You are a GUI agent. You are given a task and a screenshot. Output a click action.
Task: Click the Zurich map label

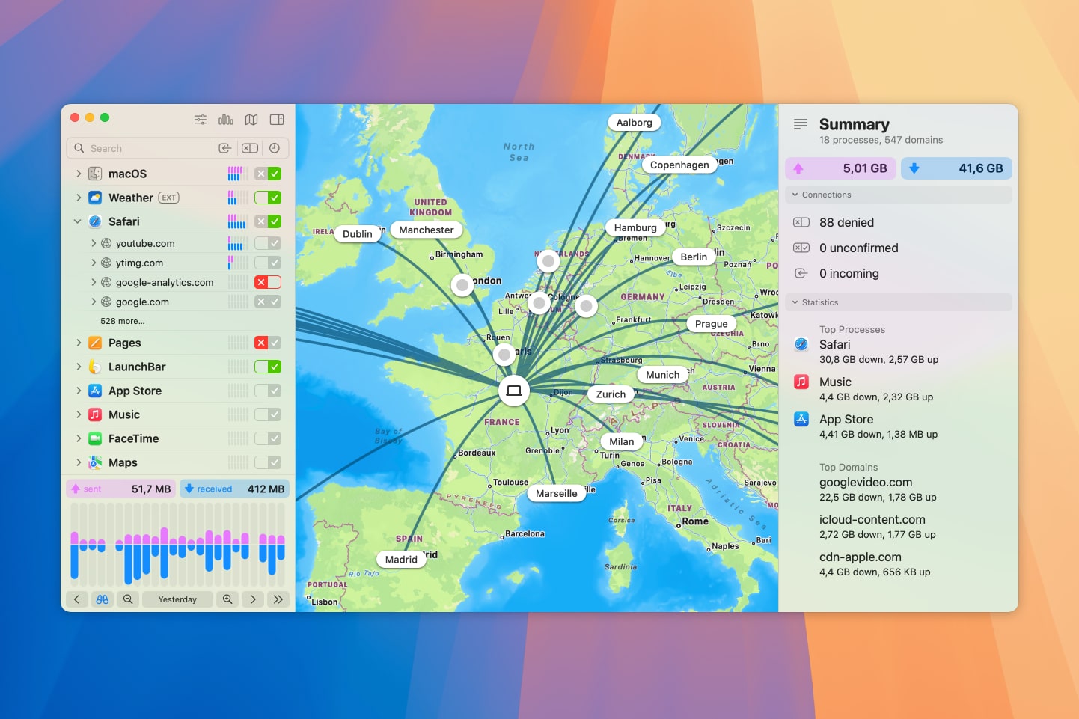[611, 394]
